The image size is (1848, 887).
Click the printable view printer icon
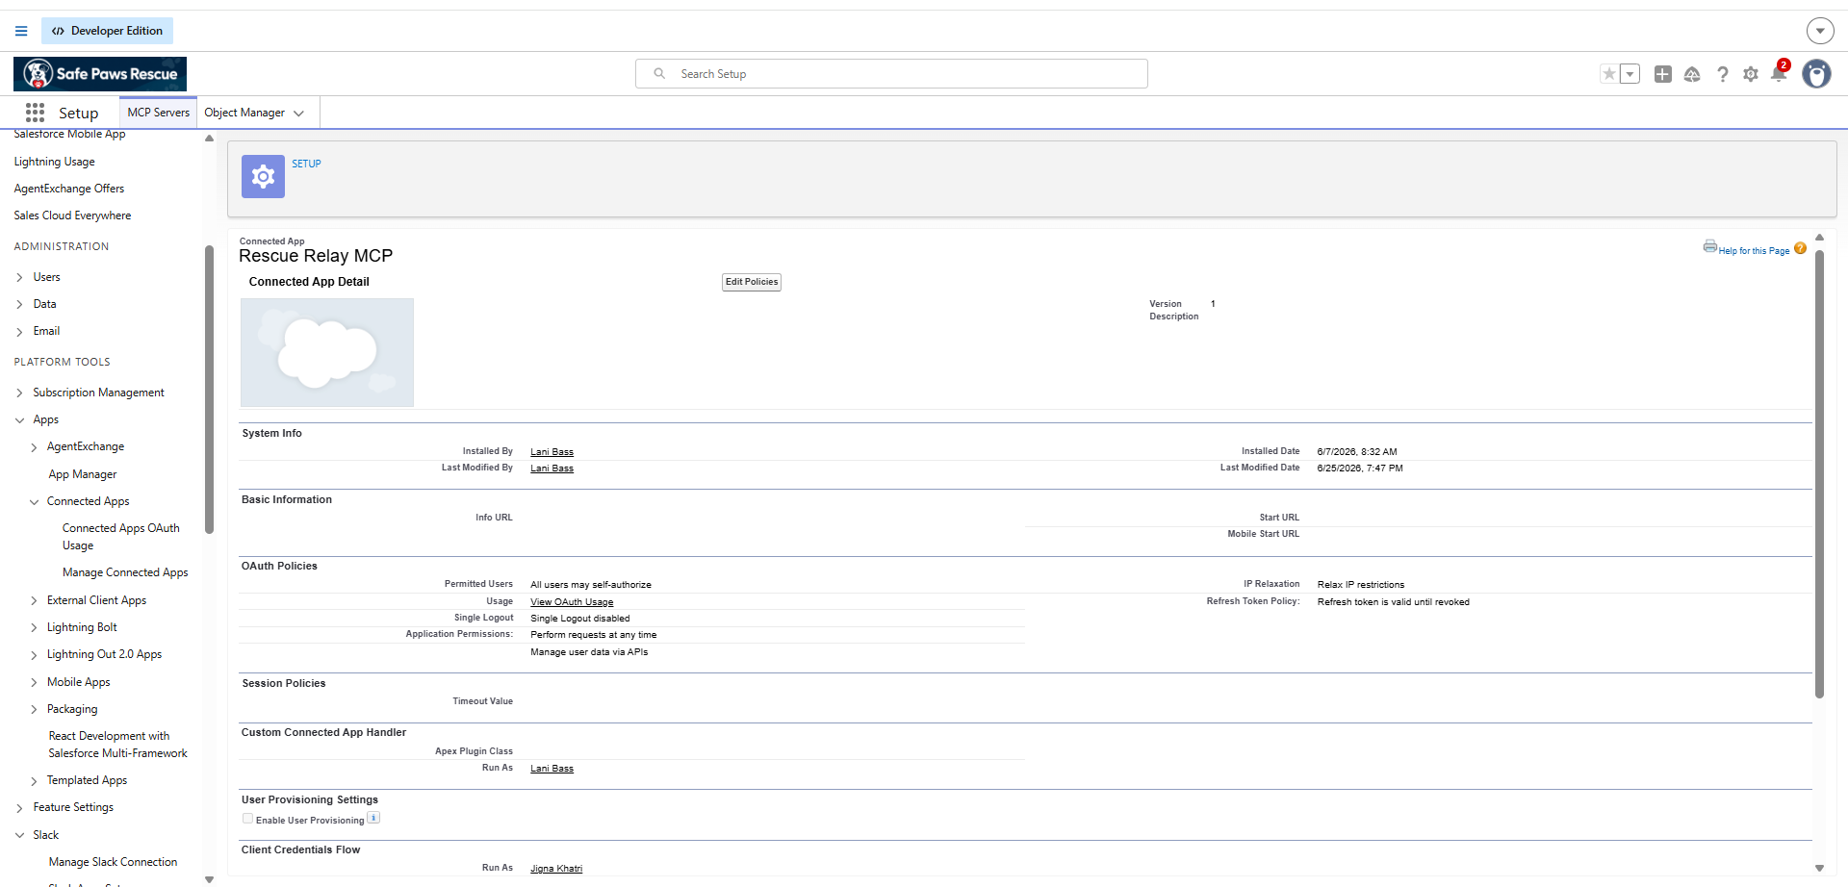pyautogui.click(x=1710, y=246)
